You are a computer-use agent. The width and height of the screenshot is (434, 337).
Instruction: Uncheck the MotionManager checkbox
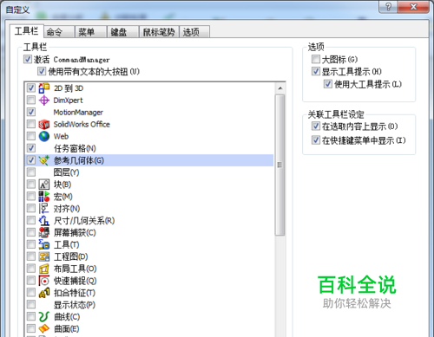click(x=31, y=112)
